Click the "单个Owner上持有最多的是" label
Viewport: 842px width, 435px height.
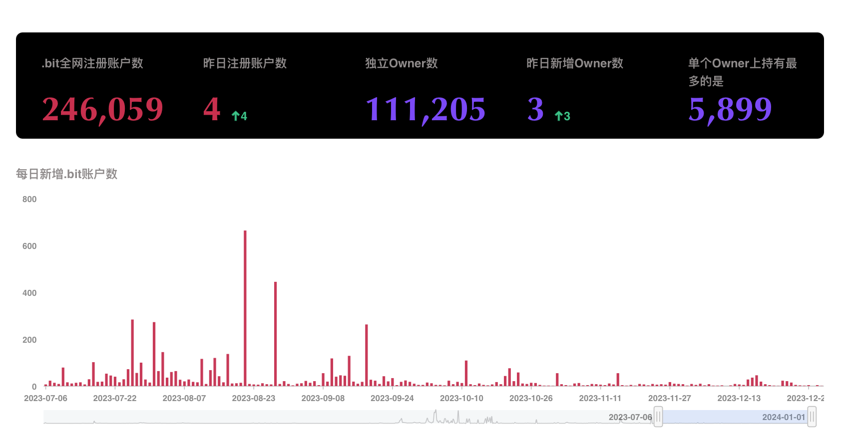(x=743, y=72)
